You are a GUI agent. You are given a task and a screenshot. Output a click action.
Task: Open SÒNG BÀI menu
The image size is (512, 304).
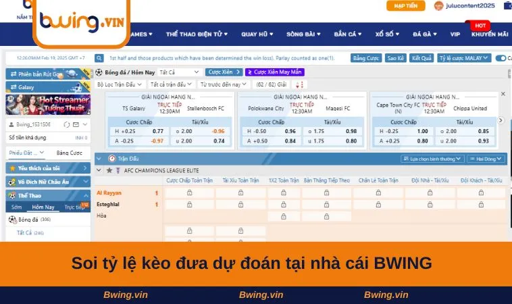[x=303, y=34]
